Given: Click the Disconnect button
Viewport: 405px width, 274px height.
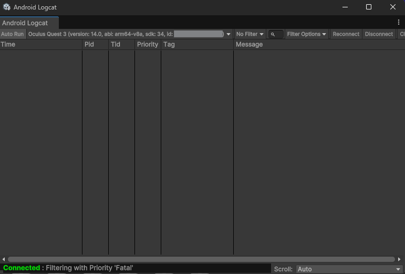Looking at the screenshot, I should tap(379, 34).
